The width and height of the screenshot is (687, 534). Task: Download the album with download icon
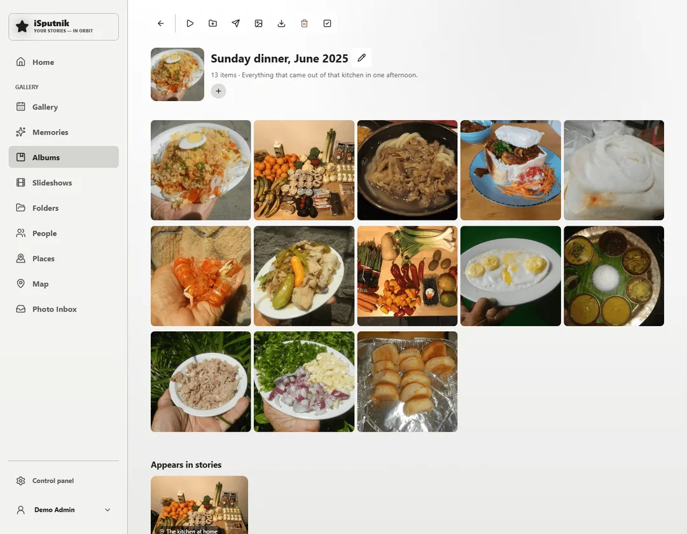(281, 24)
